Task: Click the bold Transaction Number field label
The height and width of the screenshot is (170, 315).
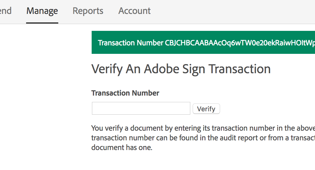Action: (125, 93)
